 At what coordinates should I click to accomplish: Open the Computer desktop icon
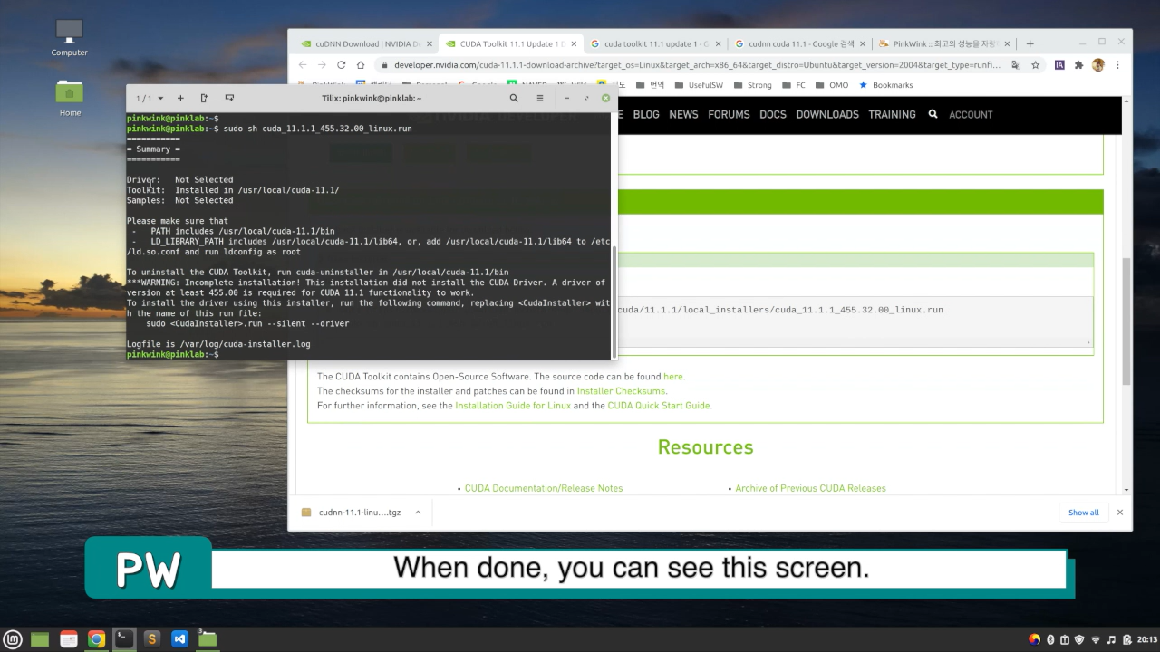pos(69,37)
